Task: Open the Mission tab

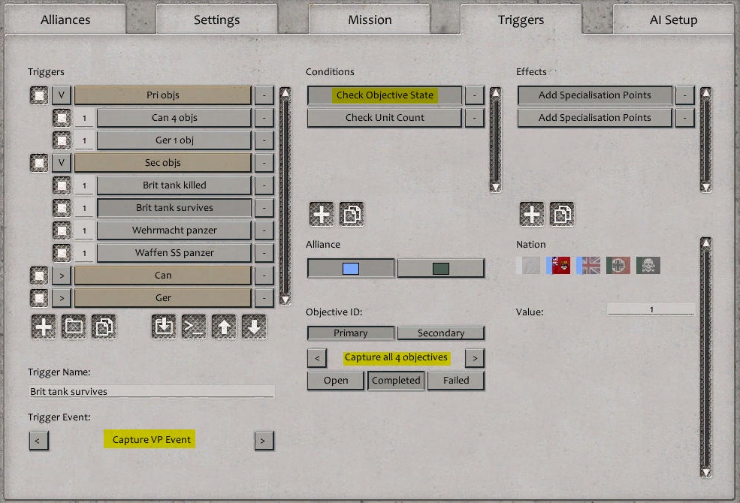Action: click(x=370, y=20)
